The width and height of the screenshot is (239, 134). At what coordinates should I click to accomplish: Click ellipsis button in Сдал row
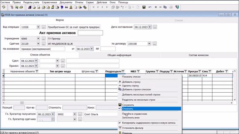63,61
